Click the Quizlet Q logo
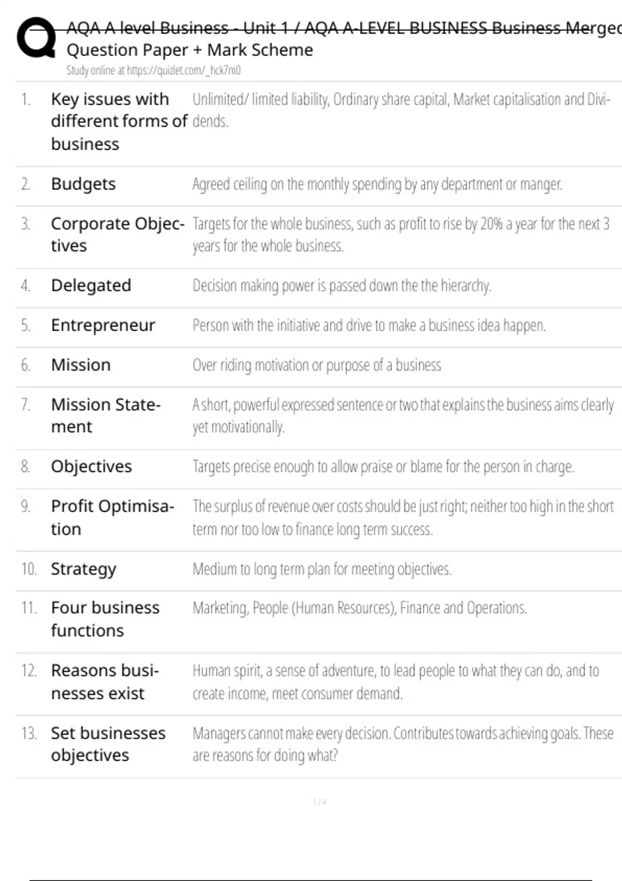The image size is (622, 881). point(36,37)
